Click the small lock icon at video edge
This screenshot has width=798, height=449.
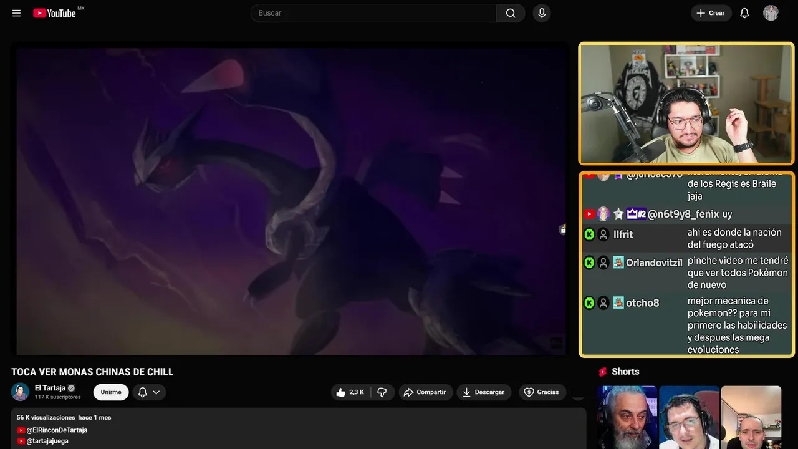[x=562, y=229]
